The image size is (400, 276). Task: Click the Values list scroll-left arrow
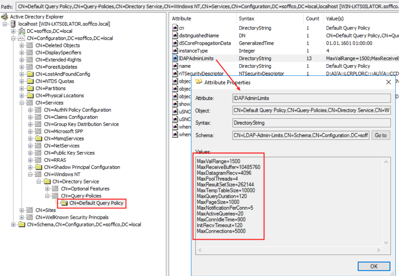200,250
